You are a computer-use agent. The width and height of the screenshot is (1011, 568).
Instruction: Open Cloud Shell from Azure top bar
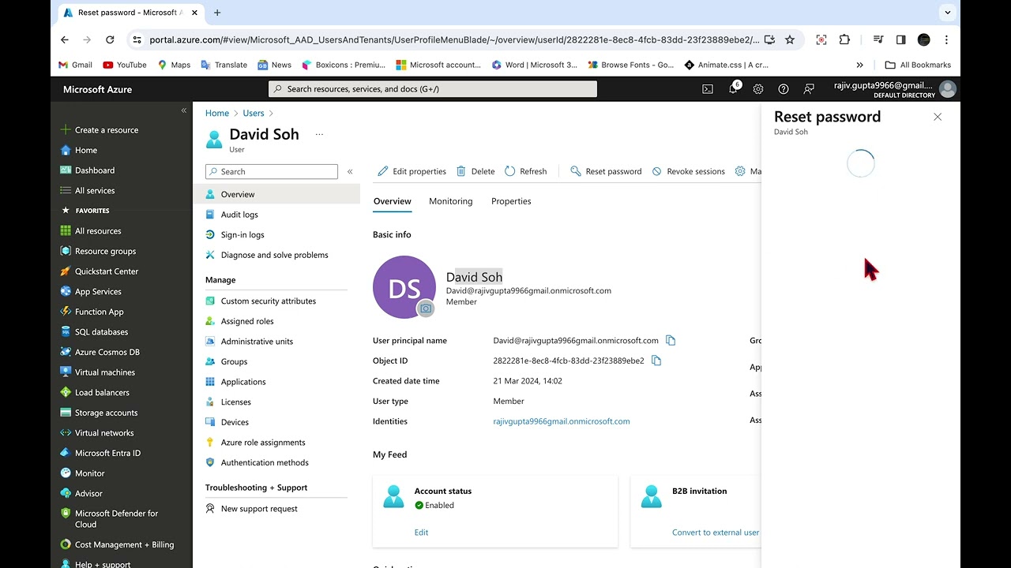[x=708, y=89]
